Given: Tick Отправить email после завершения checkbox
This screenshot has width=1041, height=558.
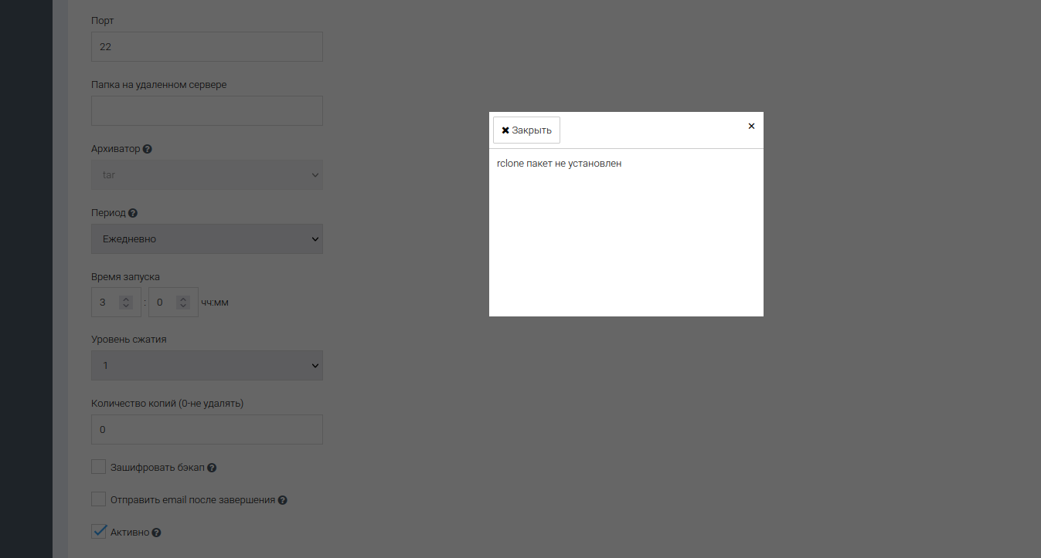Looking at the screenshot, I should [98, 499].
